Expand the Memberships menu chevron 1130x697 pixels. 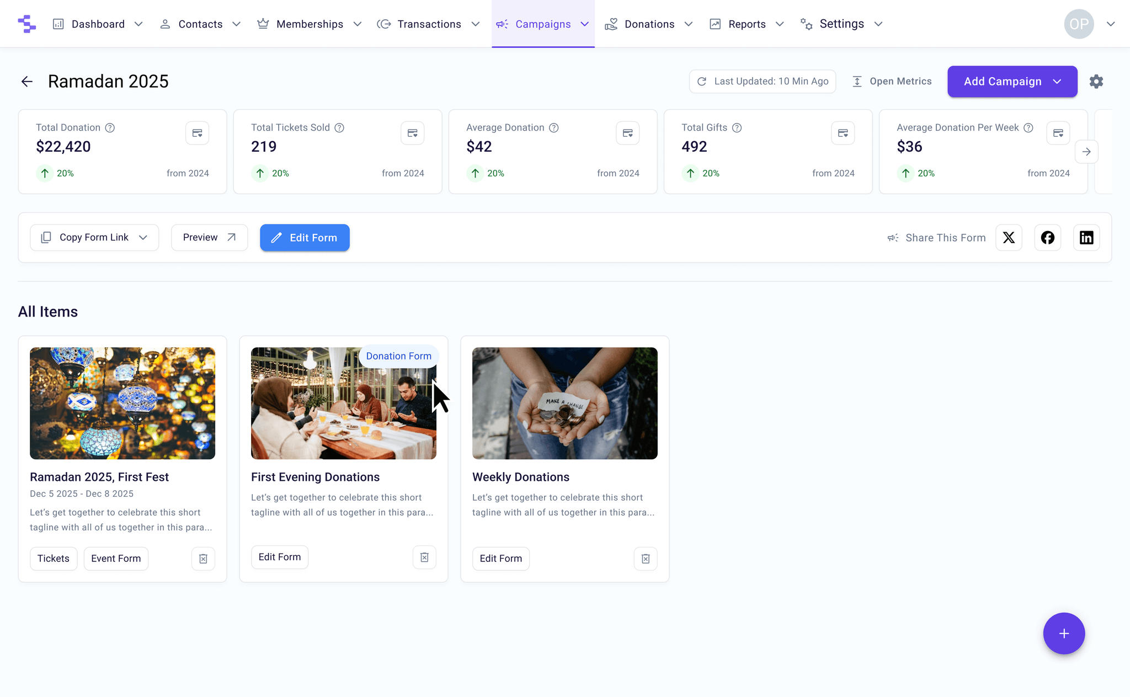pyautogui.click(x=357, y=24)
